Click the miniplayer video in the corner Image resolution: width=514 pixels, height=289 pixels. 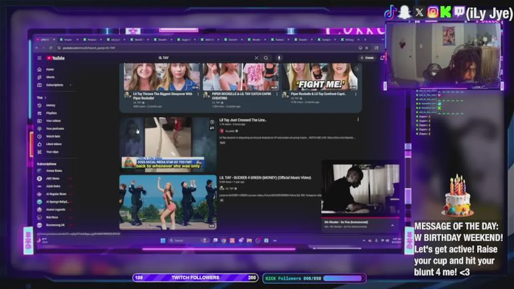pyautogui.click(x=361, y=189)
